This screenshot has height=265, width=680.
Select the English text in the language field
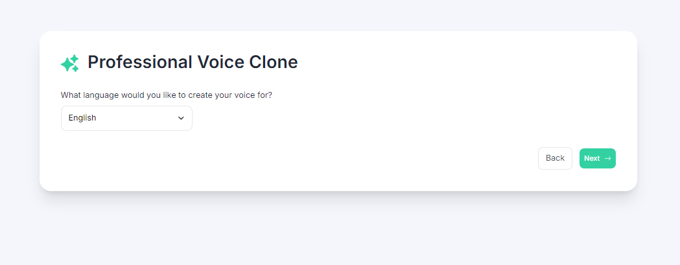82,118
